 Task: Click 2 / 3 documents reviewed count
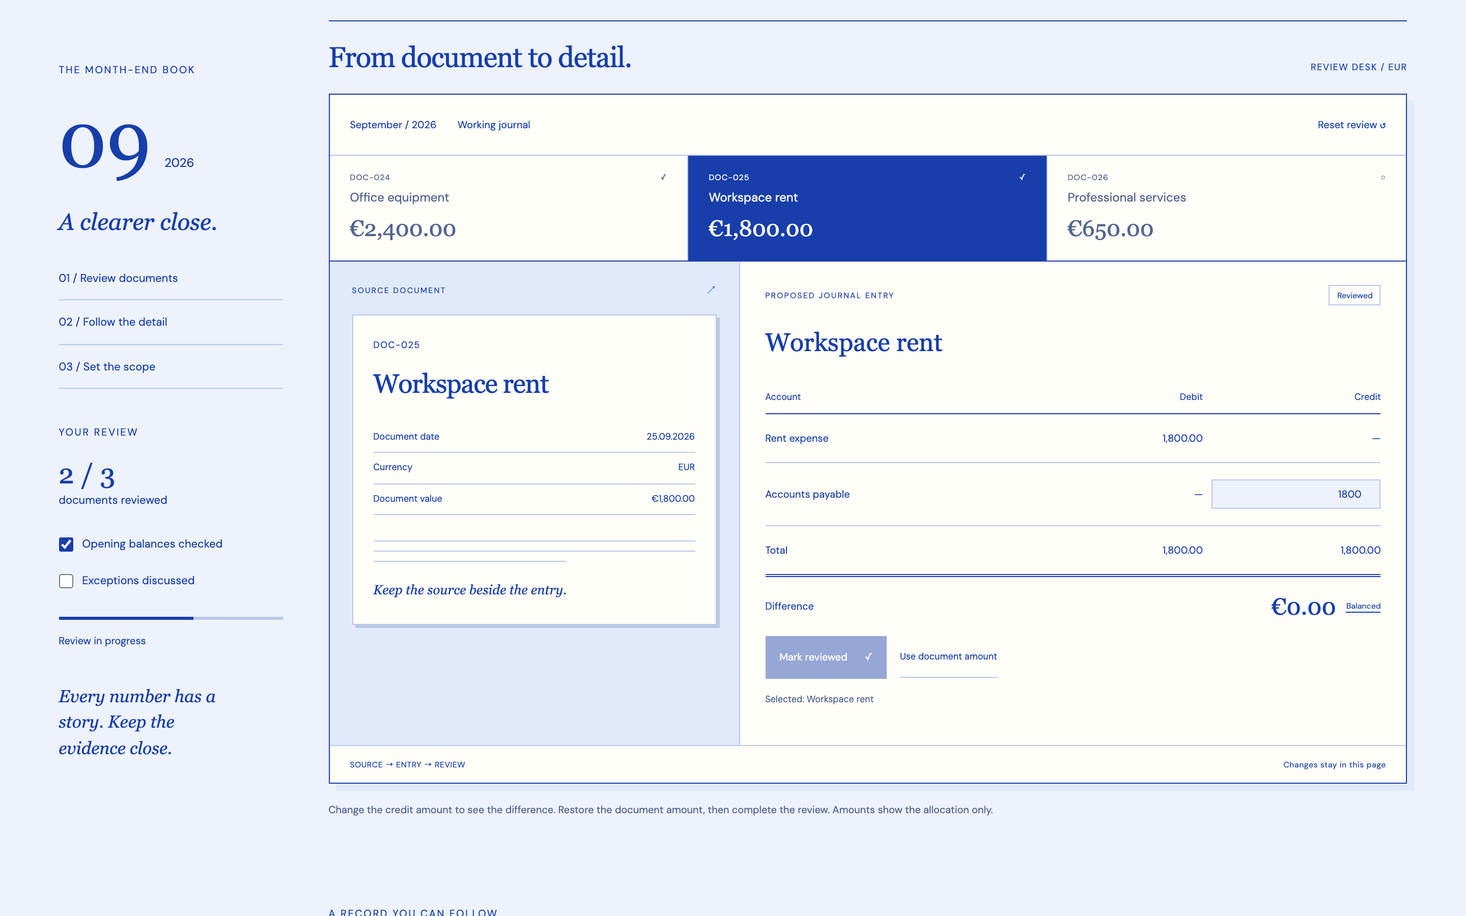[x=87, y=476]
